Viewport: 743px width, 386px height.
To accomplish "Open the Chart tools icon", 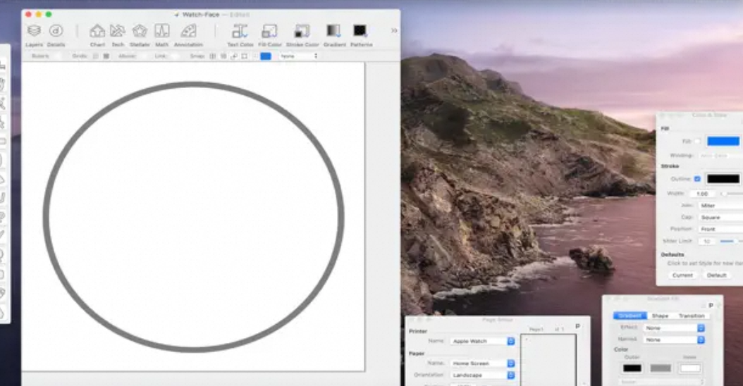I will click(x=97, y=31).
